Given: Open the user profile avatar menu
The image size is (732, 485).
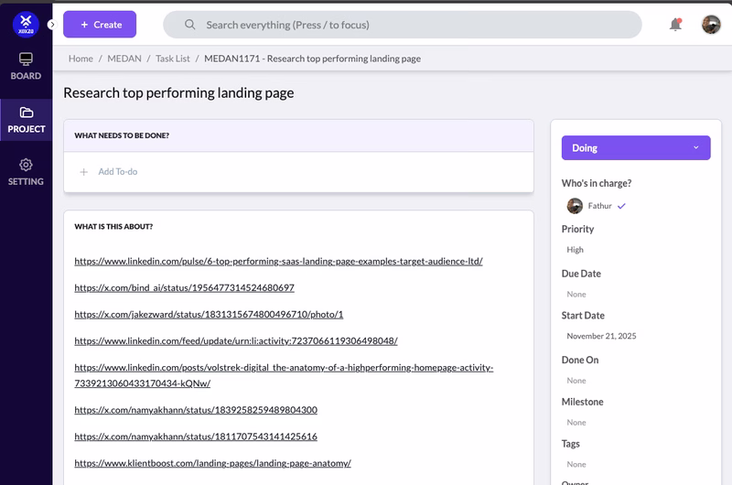Looking at the screenshot, I should click(711, 25).
